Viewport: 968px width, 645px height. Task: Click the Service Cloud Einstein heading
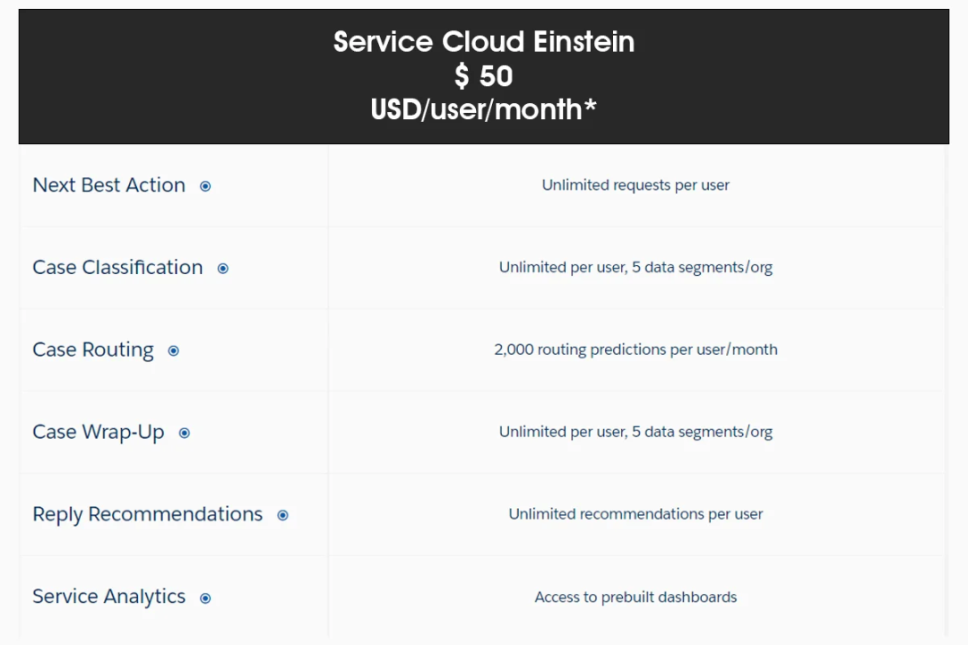point(484,42)
